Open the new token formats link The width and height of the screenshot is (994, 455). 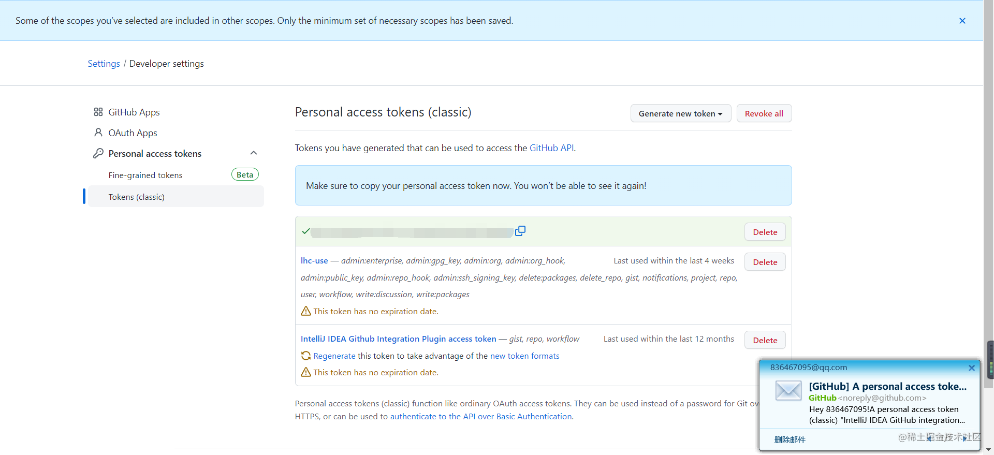point(525,356)
